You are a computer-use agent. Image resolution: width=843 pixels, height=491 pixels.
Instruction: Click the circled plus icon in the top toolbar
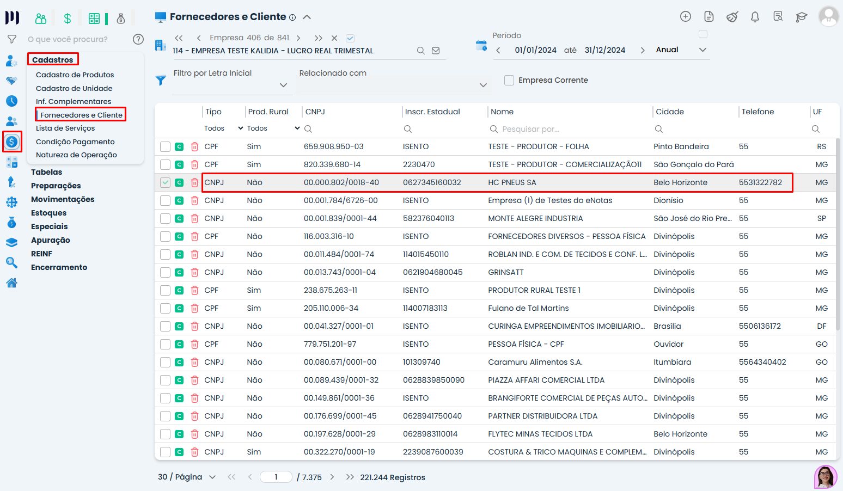(x=685, y=17)
